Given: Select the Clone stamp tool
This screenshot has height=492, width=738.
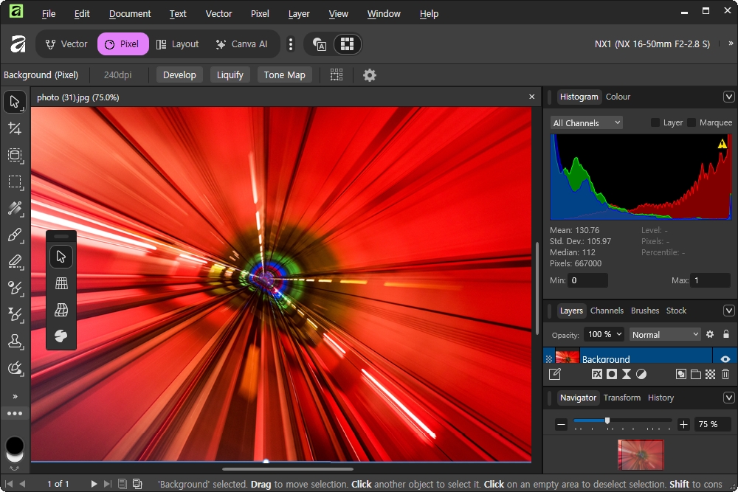Looking at the screenshot, I should point(15,341).
